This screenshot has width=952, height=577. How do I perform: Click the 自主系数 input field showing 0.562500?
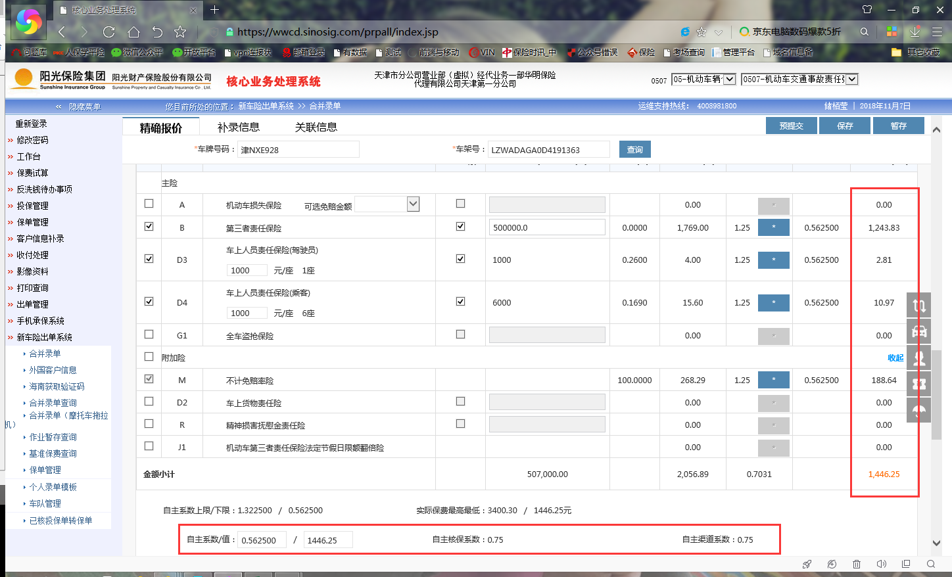pos(261,540)
